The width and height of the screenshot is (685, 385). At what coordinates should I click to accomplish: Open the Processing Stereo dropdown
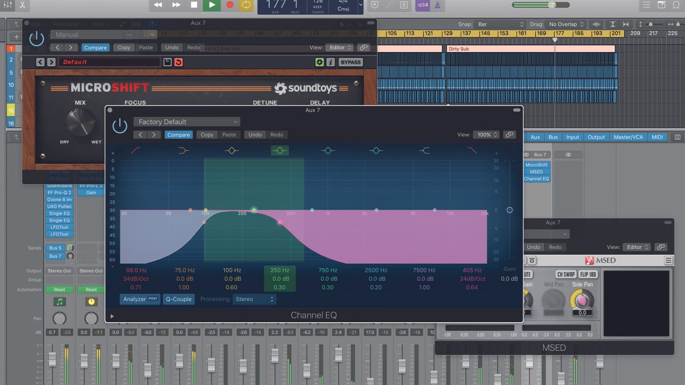pyautogui.click(x=254, y=298)
